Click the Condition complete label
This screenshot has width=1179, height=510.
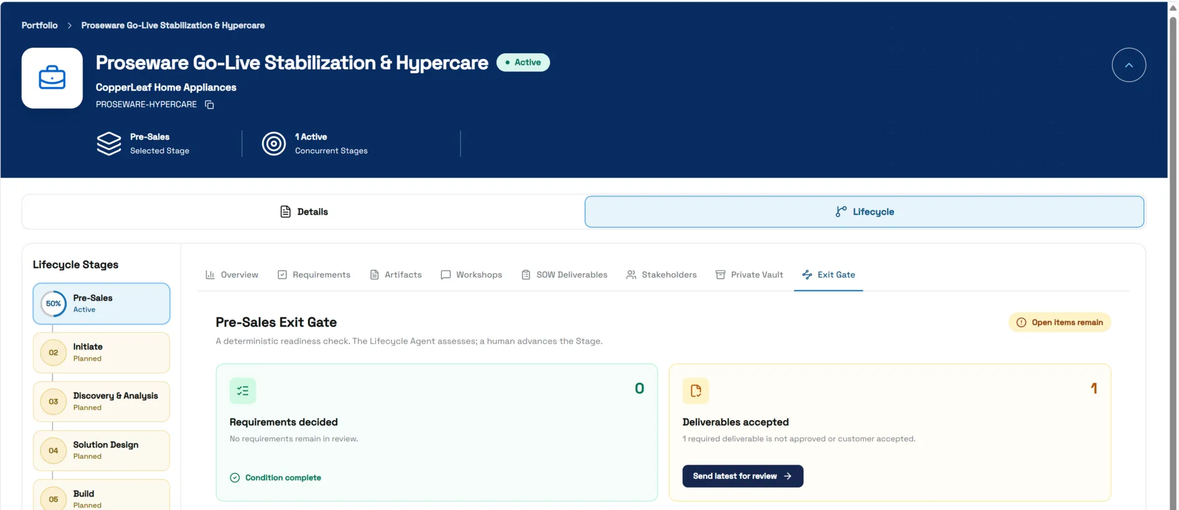click(x=283, y=478)
